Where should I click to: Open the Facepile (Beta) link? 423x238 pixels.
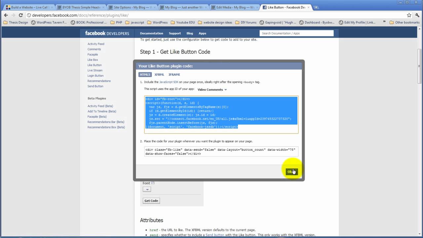97,117
